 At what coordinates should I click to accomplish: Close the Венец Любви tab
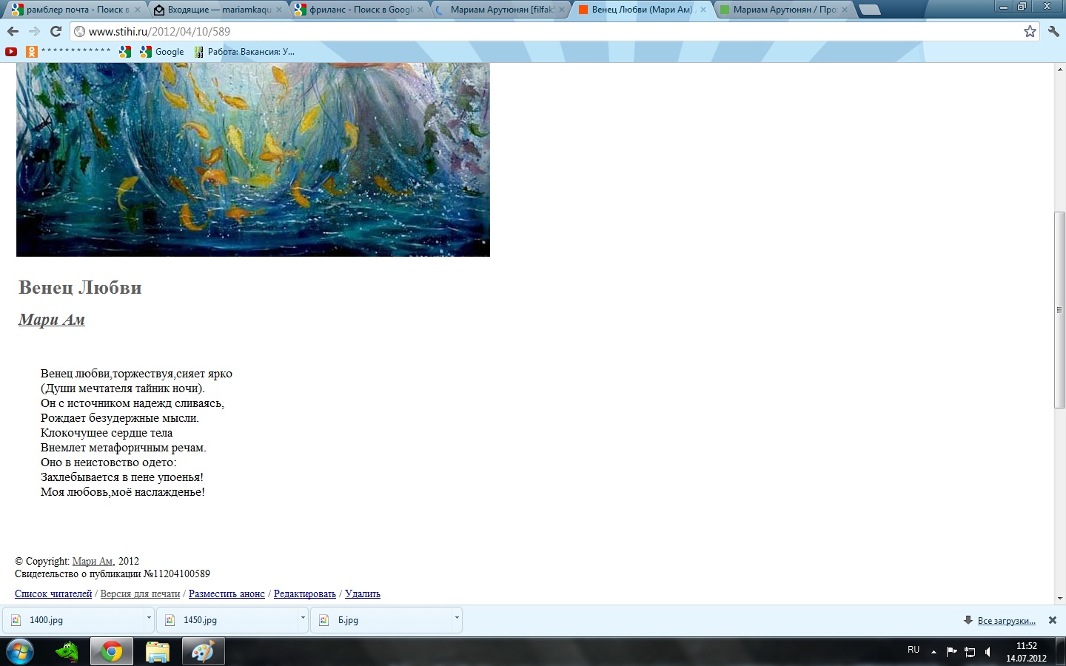click(x=703, y=10)
